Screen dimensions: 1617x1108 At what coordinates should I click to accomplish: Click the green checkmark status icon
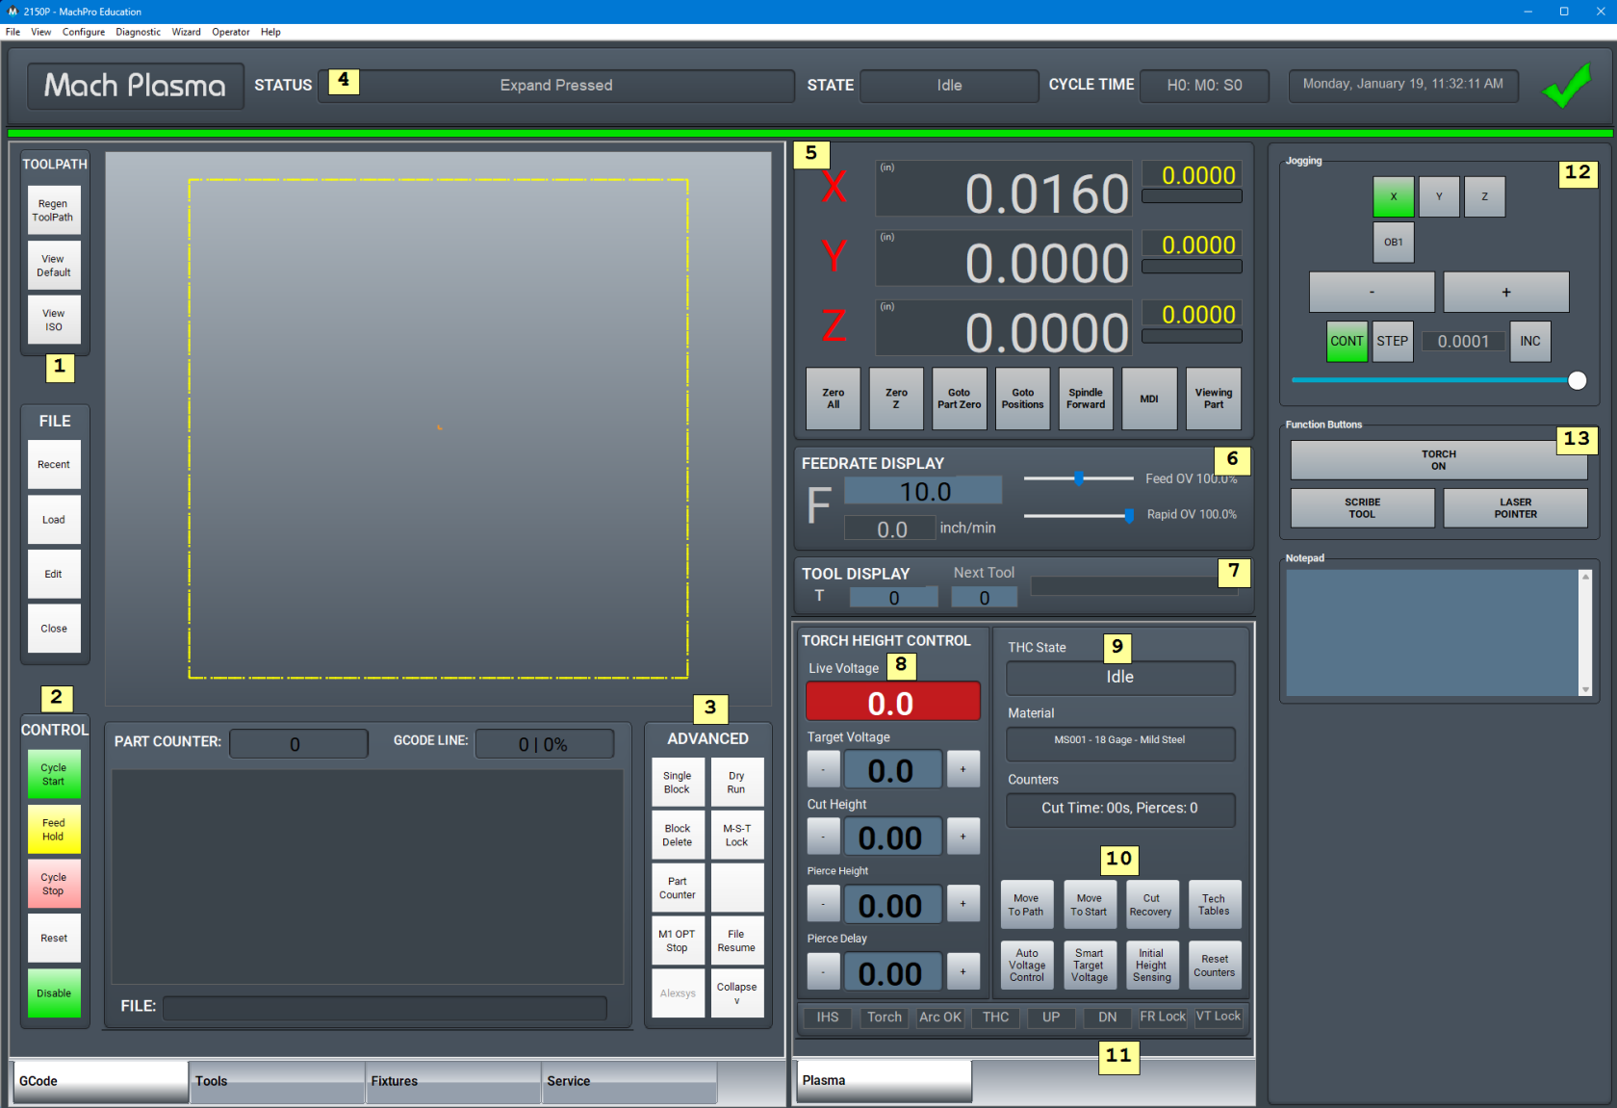coord(1566,87)
